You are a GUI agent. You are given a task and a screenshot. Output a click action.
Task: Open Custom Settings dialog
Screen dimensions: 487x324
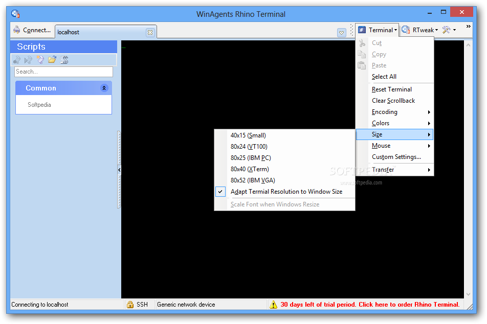(394, 157)
